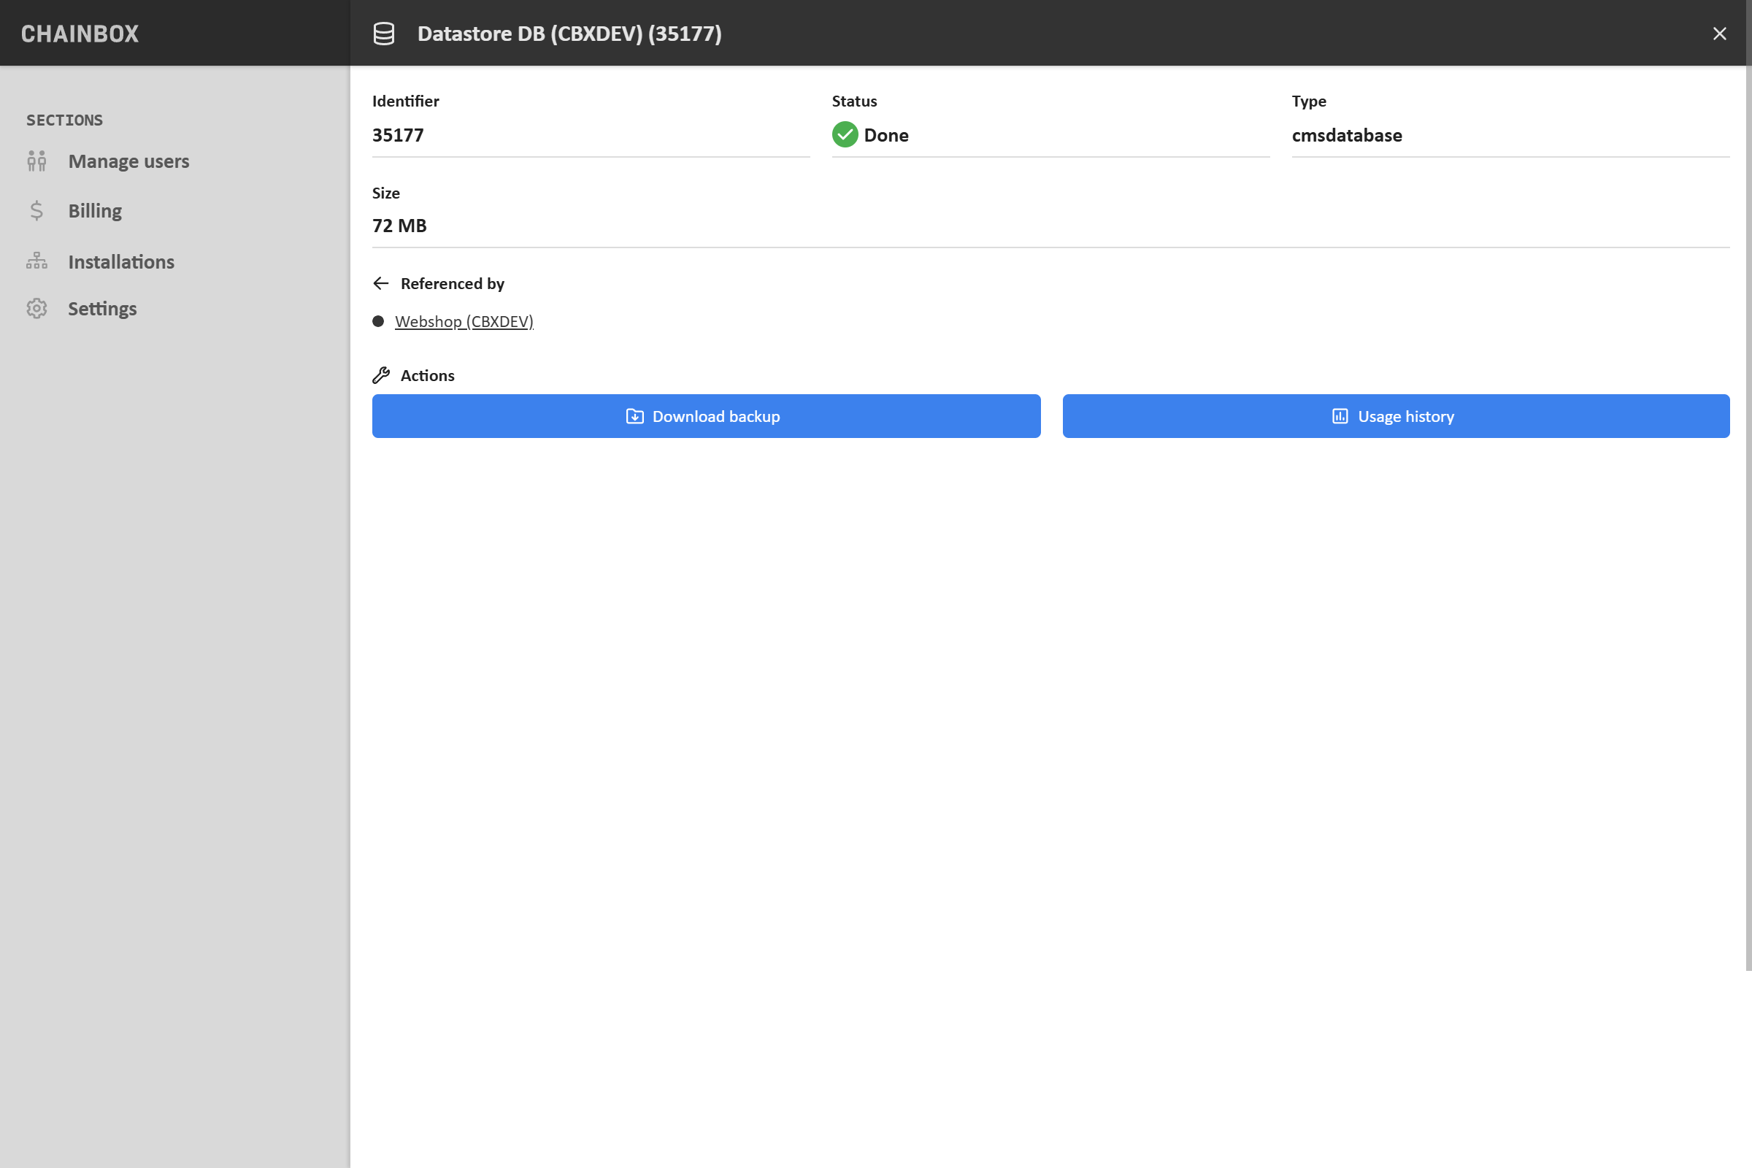Click the database icon in header

pyautogui.click(x=384, y=34)
